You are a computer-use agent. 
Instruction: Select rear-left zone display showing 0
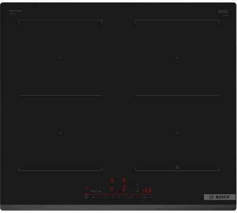111,189
